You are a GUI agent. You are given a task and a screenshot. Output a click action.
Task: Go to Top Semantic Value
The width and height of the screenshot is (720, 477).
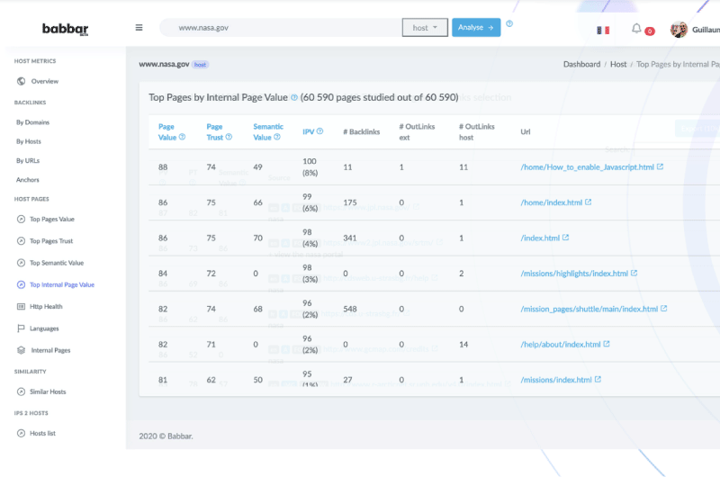pyautogui.click(x=57, y=263)
